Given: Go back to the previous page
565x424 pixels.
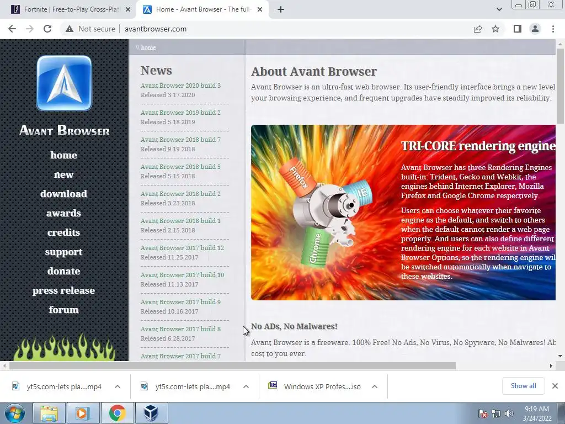Looking at the screenshot, I should (12, 29).
